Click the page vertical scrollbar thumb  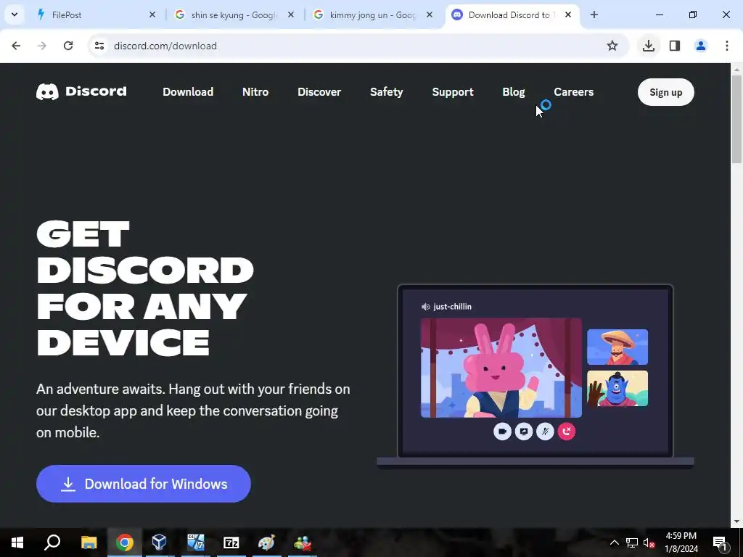736,118
